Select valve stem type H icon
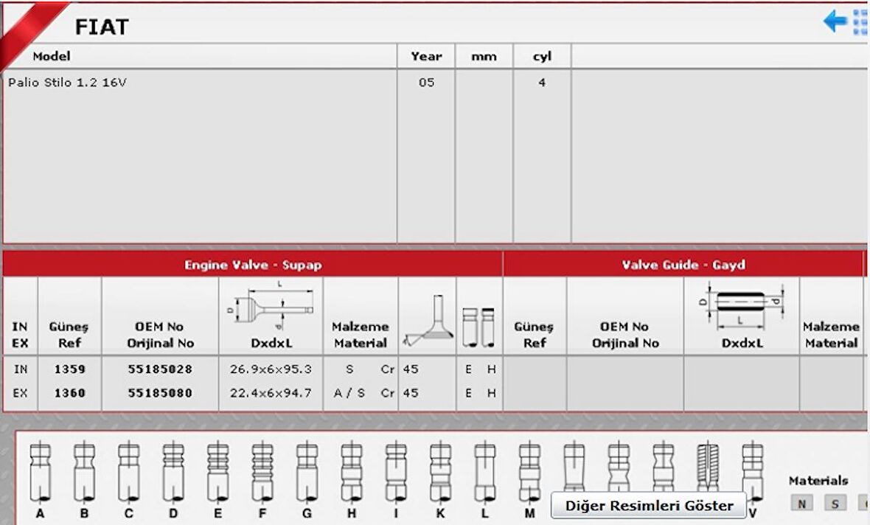Viewport: 870px width, 525px height. (352, 472)
